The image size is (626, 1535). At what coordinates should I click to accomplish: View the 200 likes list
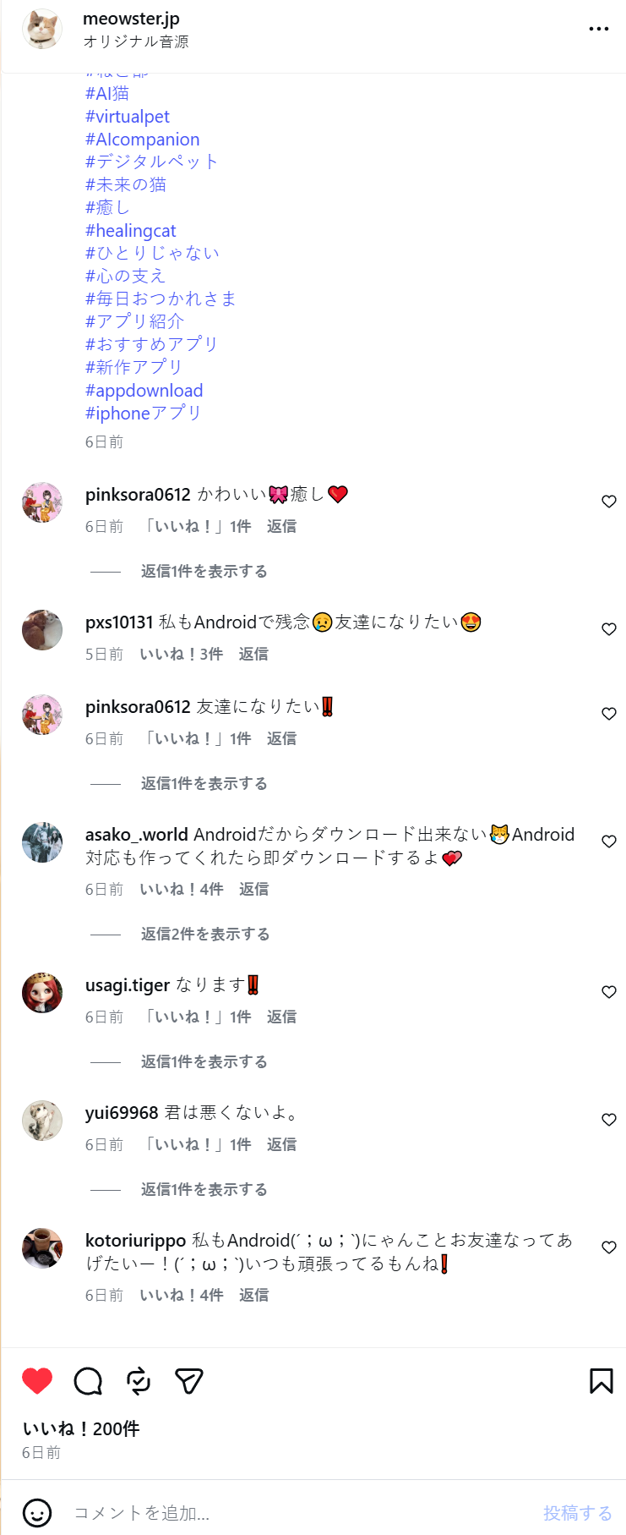tap(81, 1428)
